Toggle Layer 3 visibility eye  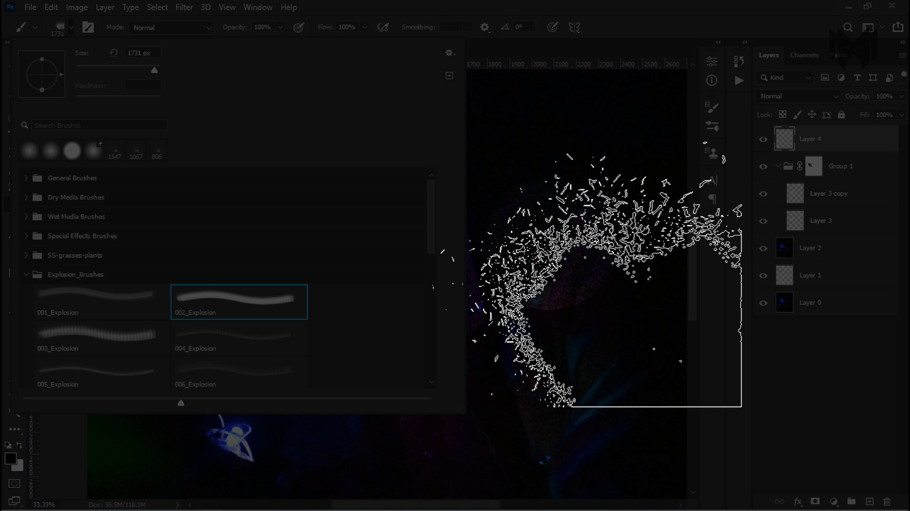tap(763, 221)
